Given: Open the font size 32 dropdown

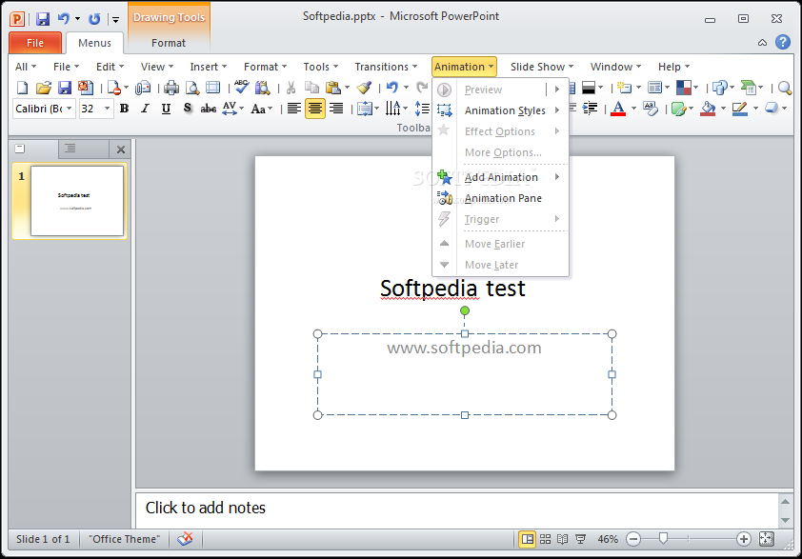Looking at the screenshot, I should point(107,109).
